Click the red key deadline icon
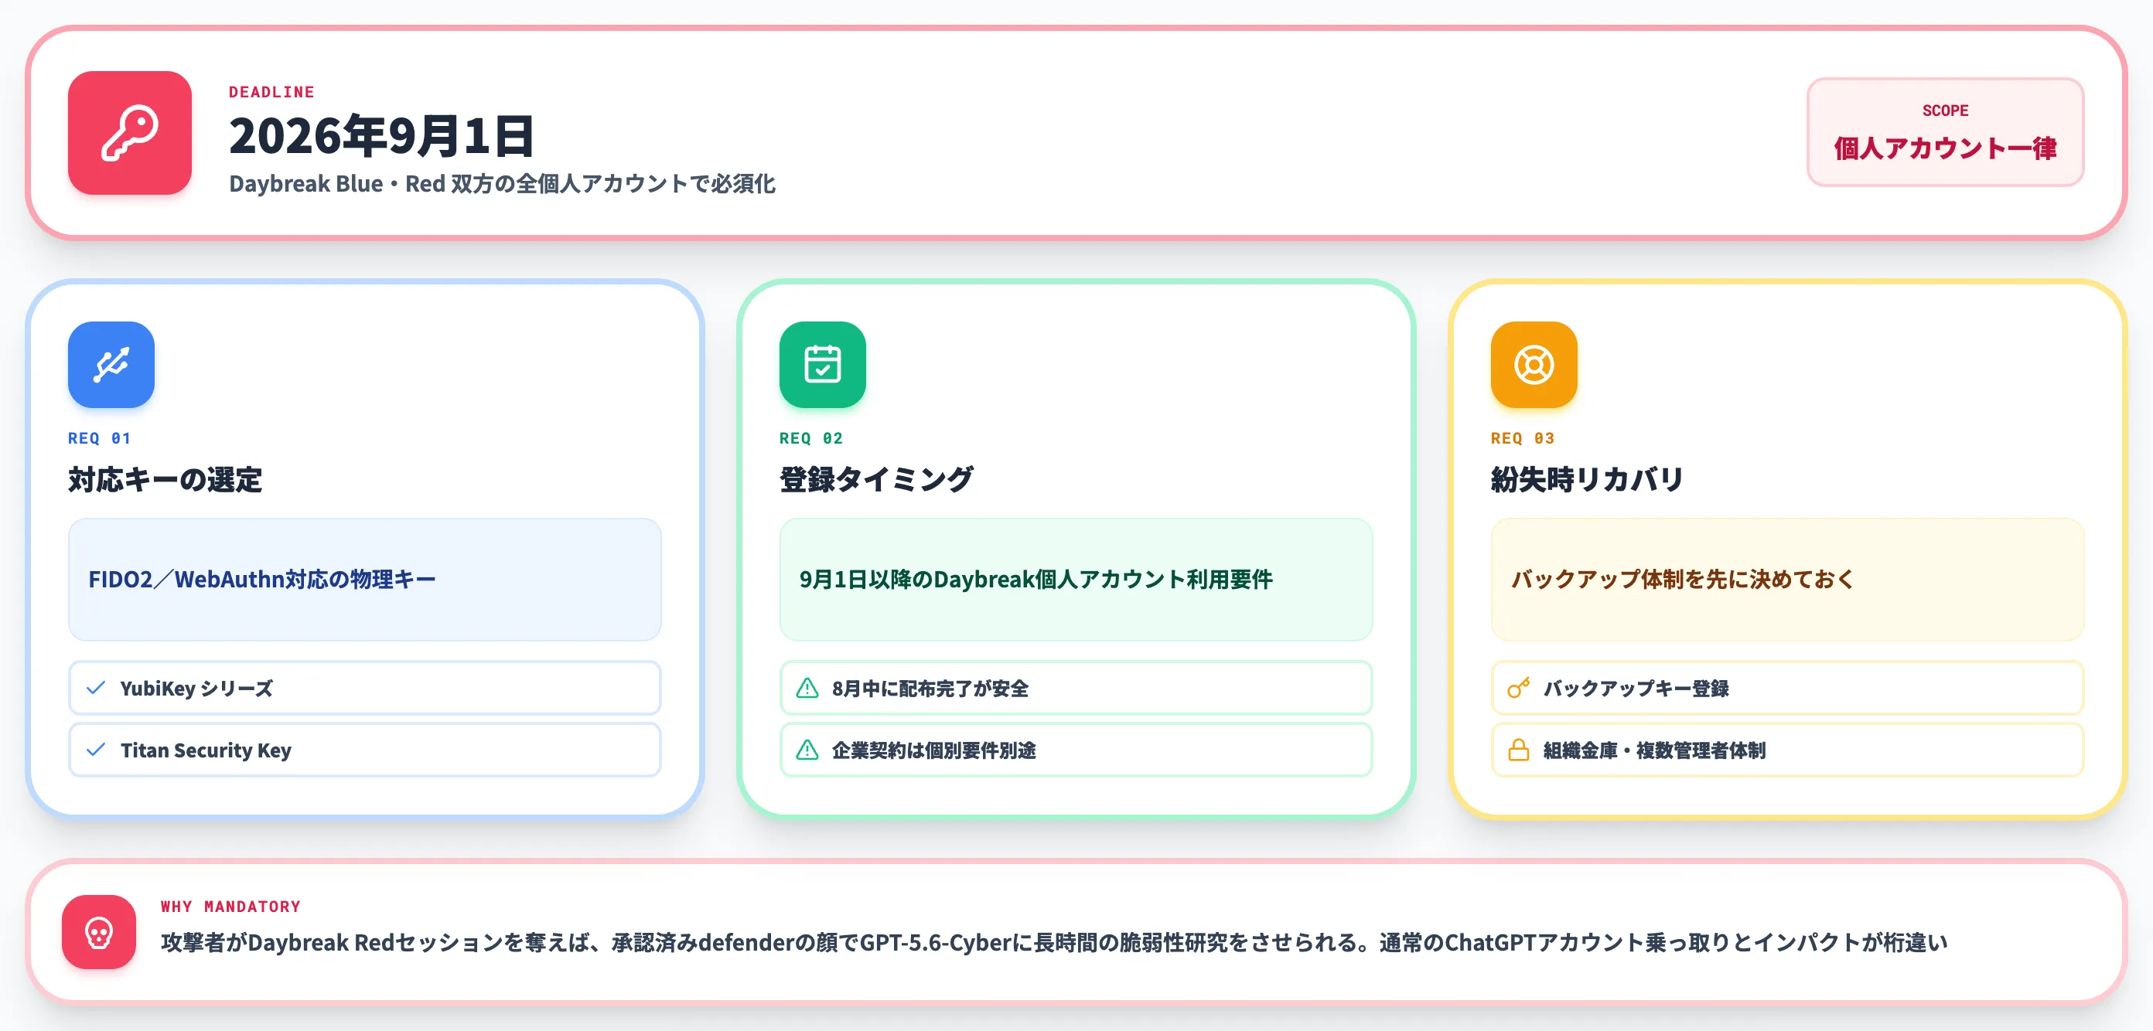The width and height of the screenshot is (2153, 1031). (x=130, y=133)
